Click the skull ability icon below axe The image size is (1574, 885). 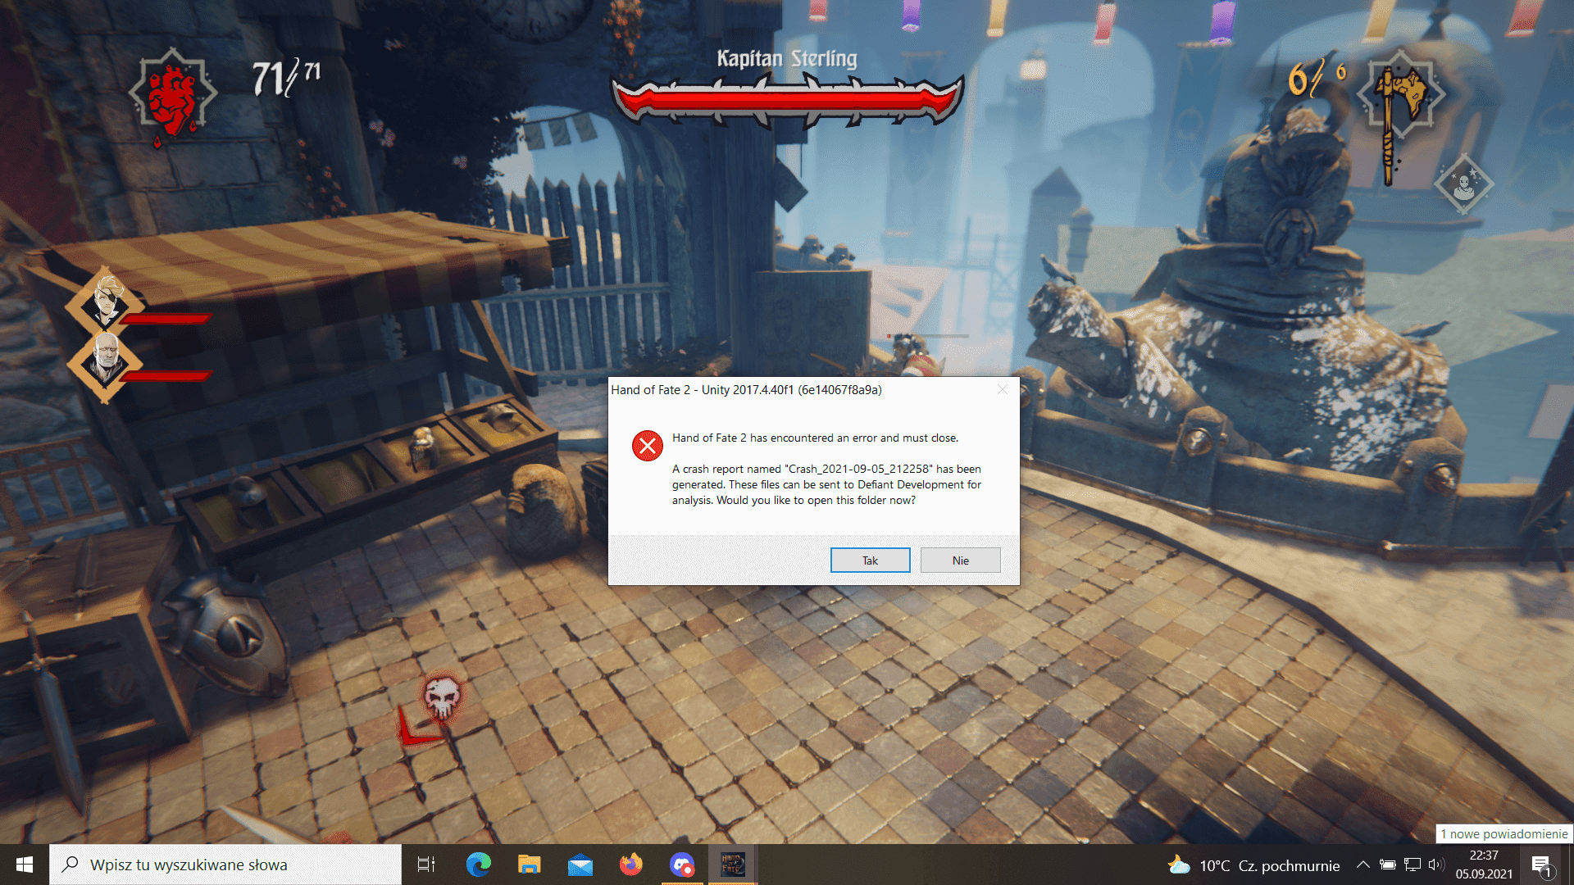[x=1464, y=185]
